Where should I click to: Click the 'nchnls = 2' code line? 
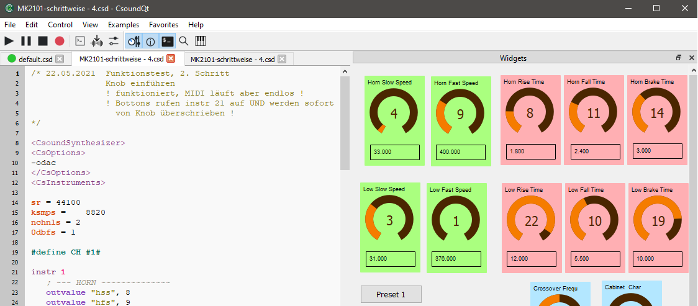[x=56, y=222]
